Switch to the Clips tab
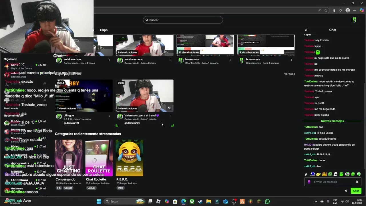 (x=104, y=30)
